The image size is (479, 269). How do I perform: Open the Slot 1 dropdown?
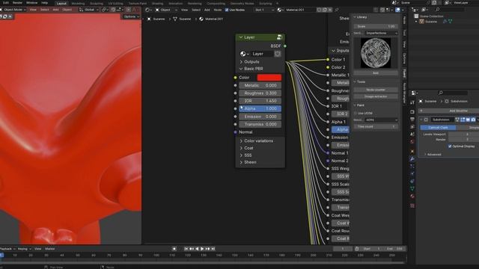(264, 10)
